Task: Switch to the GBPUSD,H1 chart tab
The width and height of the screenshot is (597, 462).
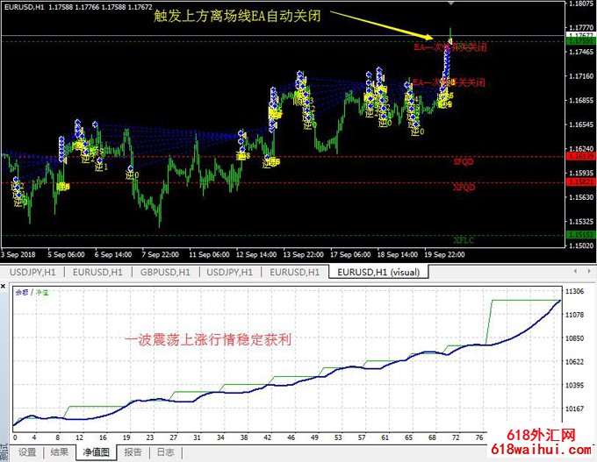Action: click(165, 273)
